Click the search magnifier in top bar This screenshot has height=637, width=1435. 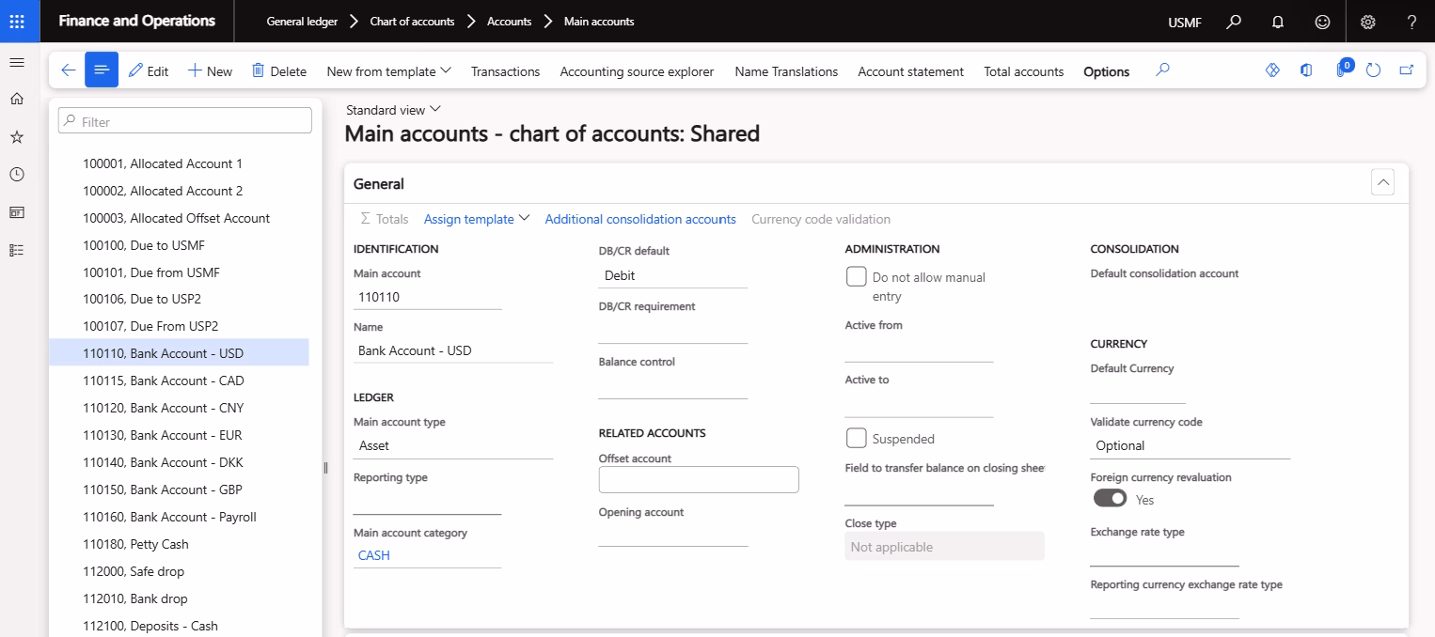click(x=1234, y=22)
